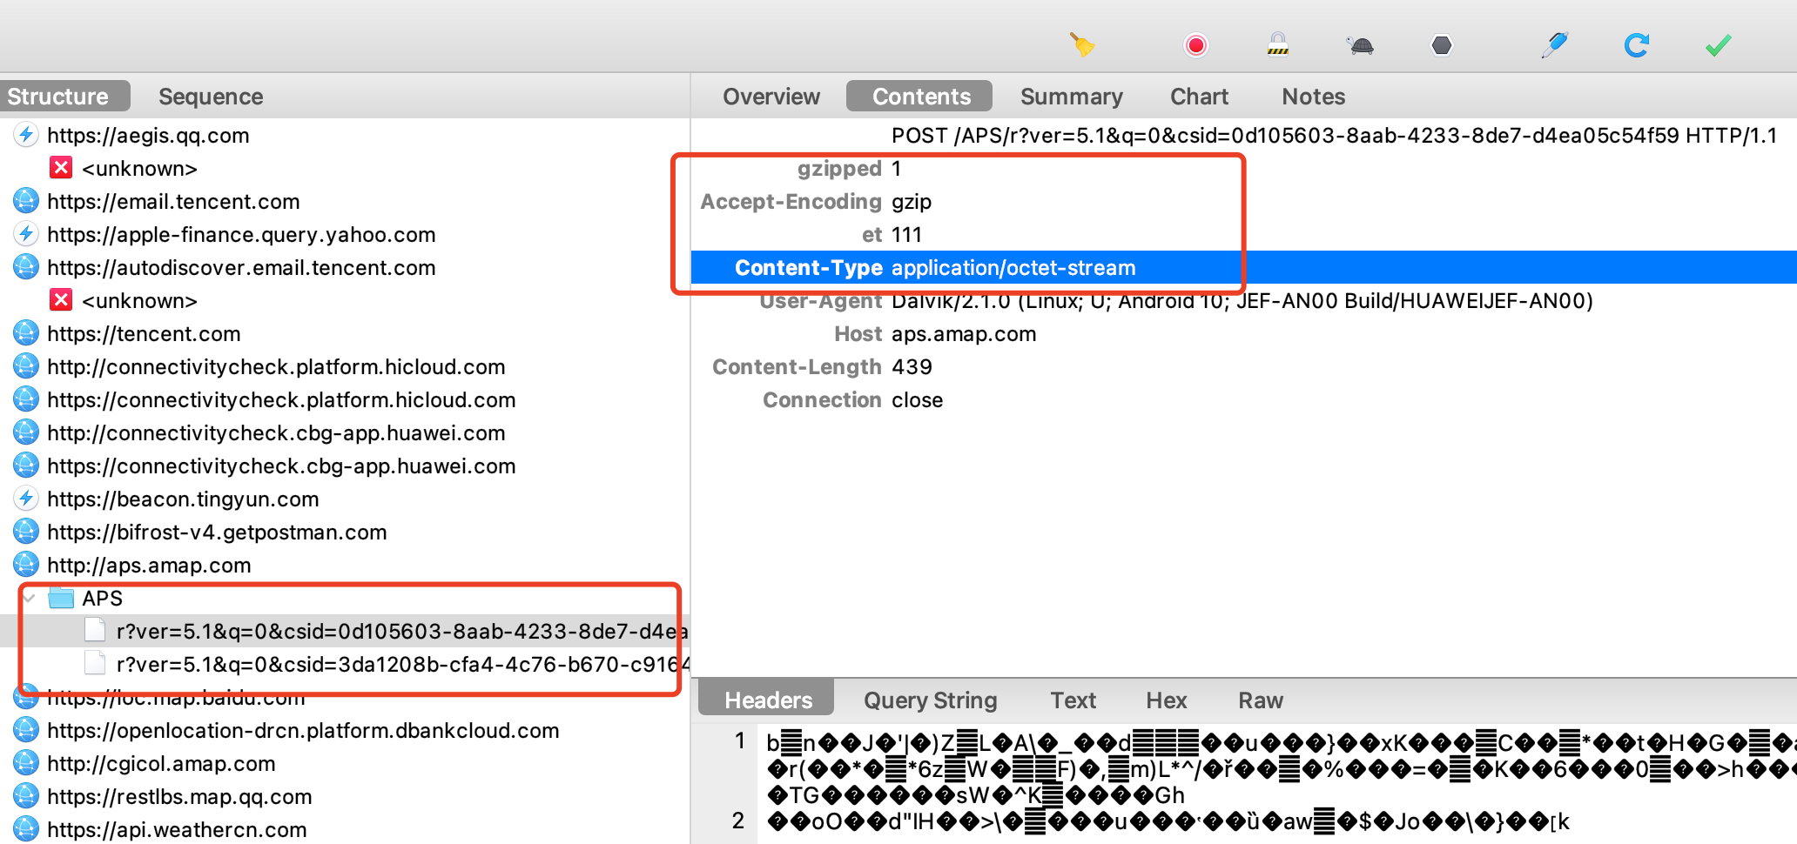Click globe icon for http://connectivitycheck.platform.hicloud.com
1797x844 pixels.
[26, 366]
